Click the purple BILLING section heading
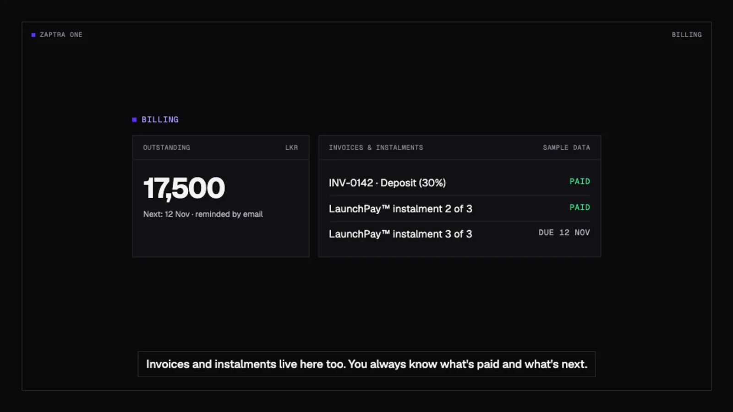 pyautogui.click(x=160, y=119)
